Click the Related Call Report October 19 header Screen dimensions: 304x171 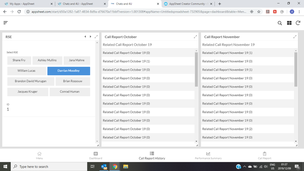[127, 45]
